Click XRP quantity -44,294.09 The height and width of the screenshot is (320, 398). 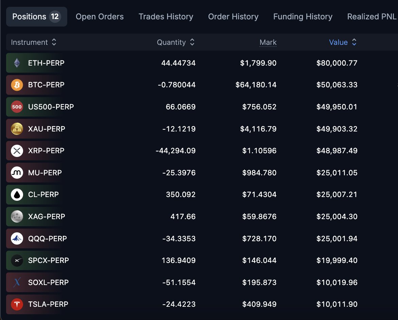tap(176, 151)
